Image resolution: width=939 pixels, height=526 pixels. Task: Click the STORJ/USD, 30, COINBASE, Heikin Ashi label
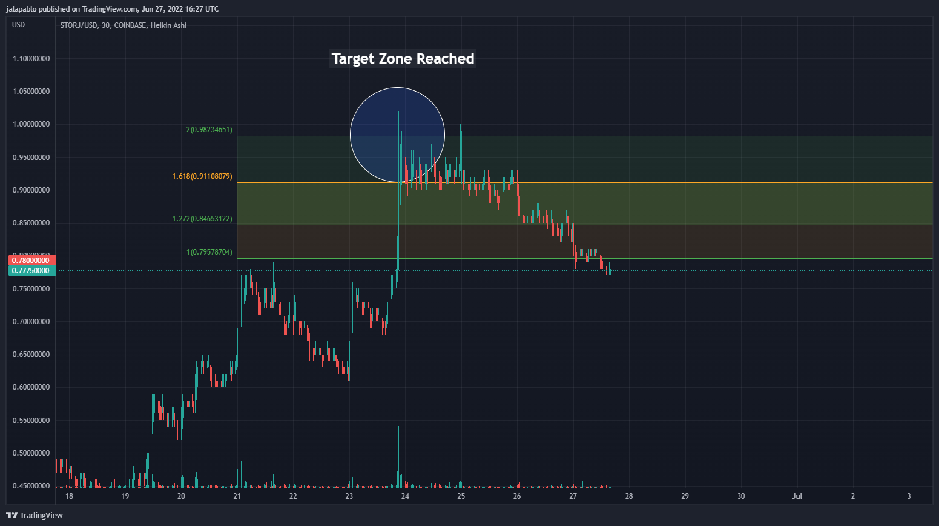click(x=124, y=25)
